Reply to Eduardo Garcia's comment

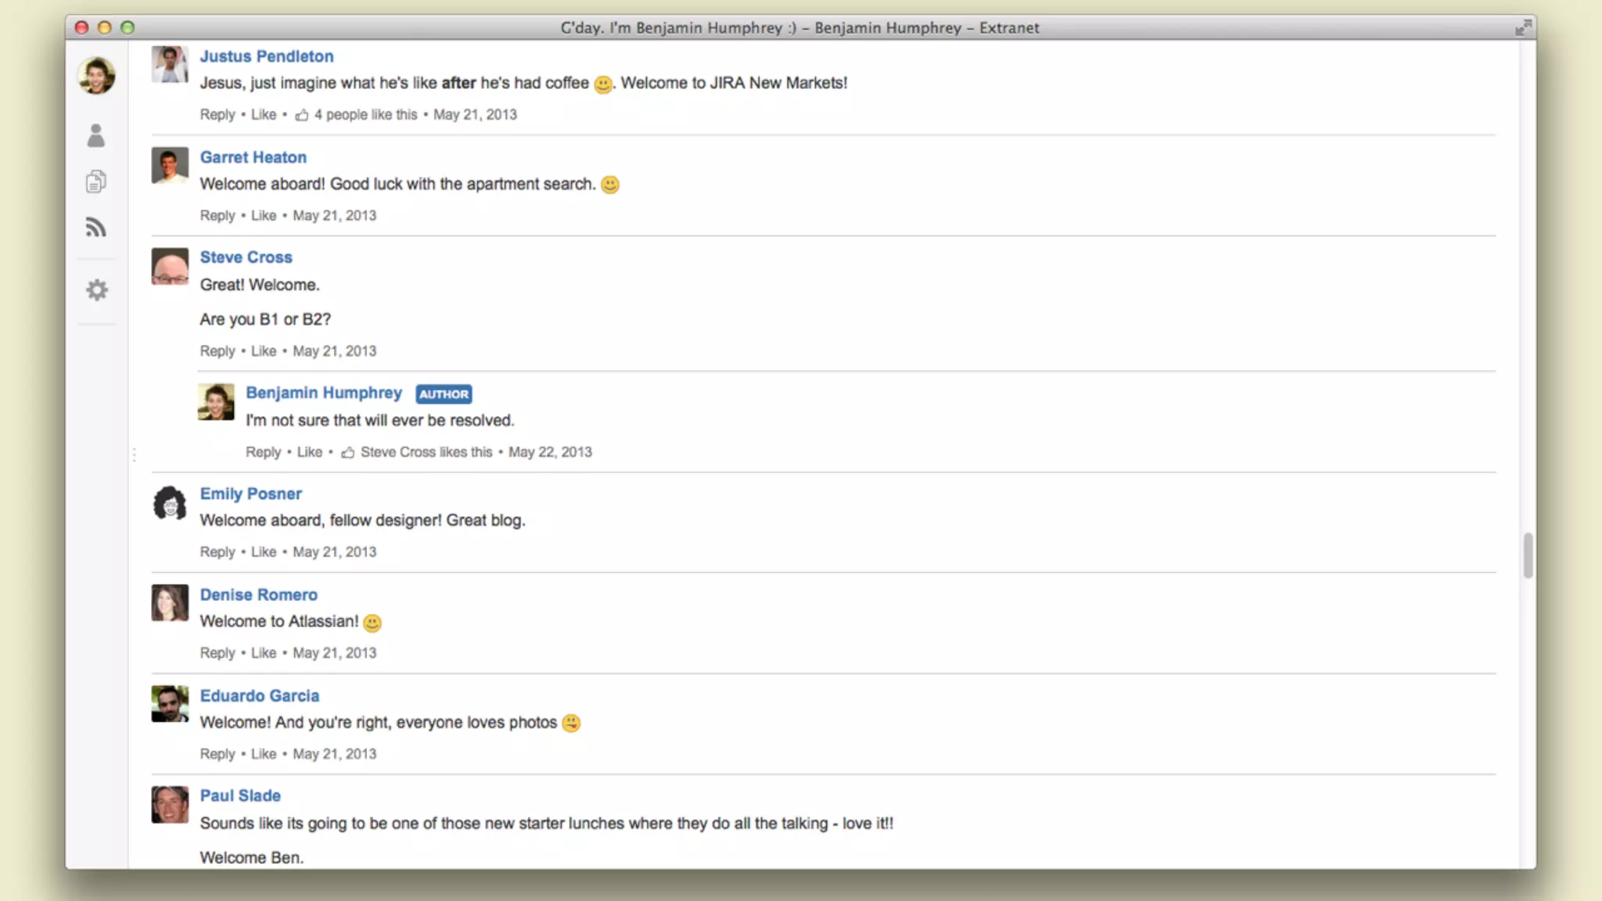point(217,753)
